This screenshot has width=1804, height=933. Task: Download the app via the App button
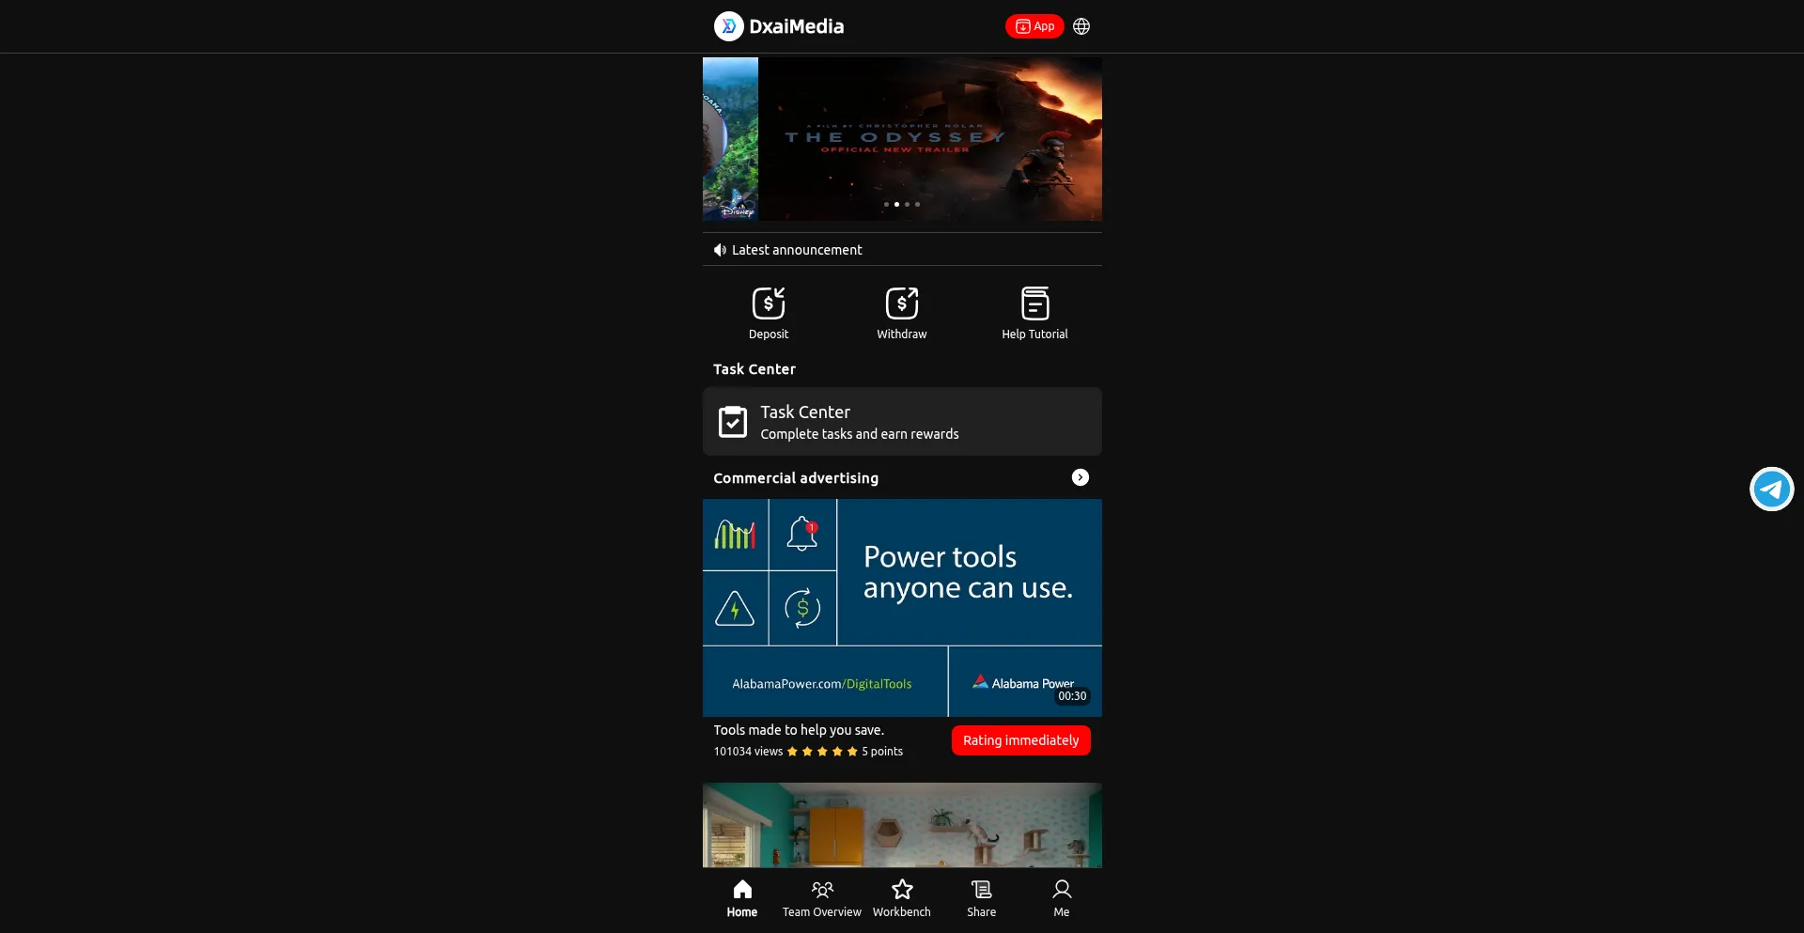point(1034,26)
